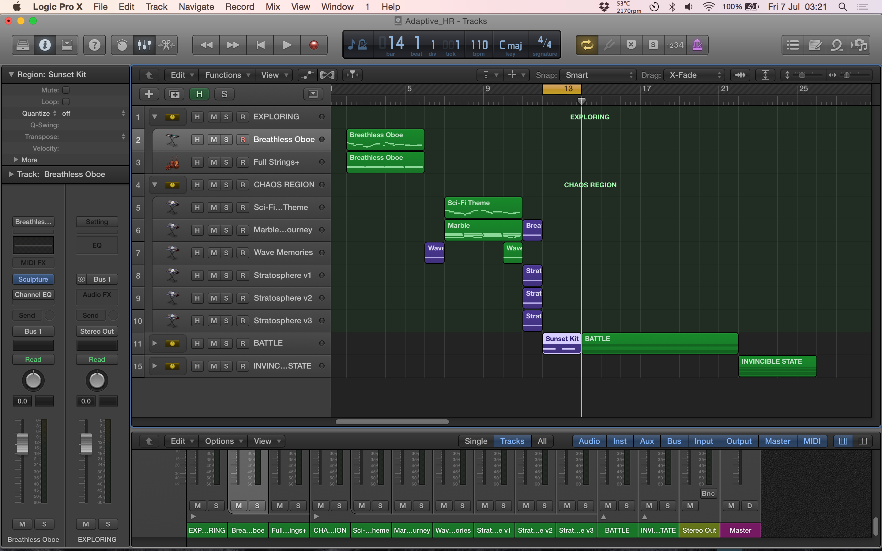Toggle Record Enable on the Breathless Oboe track
This screenshot has width=882, height=551.
(x=242, y=139)
